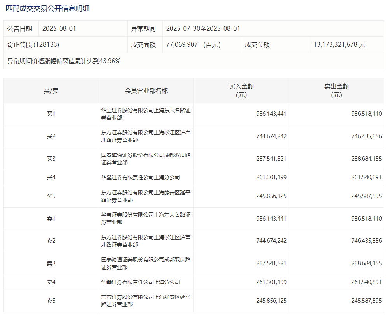This screenshot has width=387, height=316.
Task: Open the 奇正转债 (128133) bond name
Action: point(33,45)
